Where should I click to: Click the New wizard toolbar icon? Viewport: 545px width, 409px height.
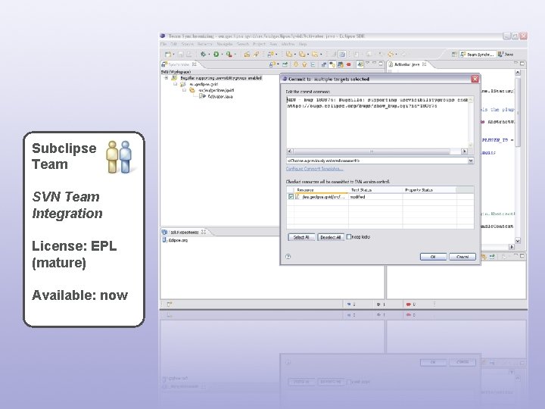[168, 55]
